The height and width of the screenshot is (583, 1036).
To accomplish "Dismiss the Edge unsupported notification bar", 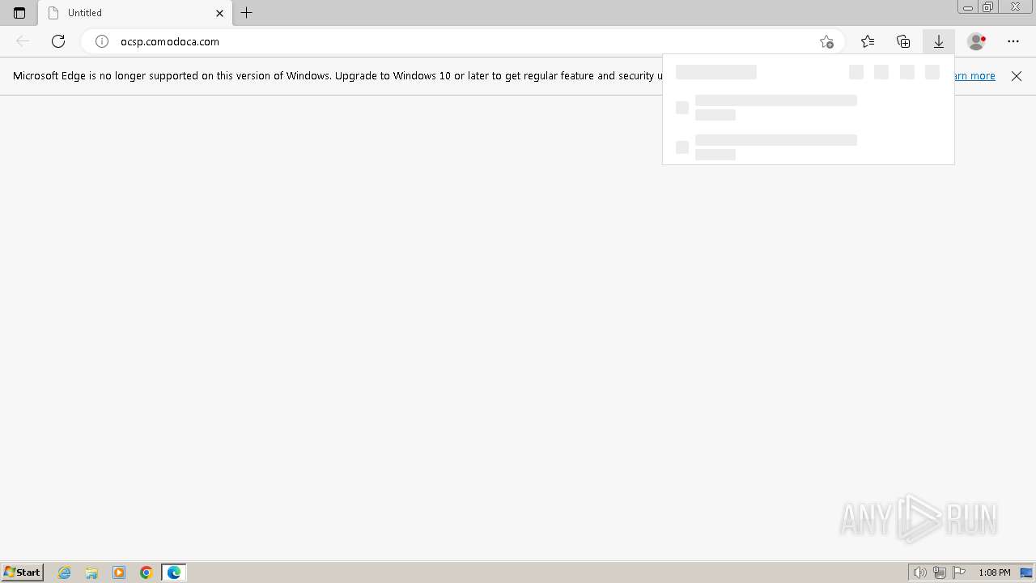I will pos(1017,76).
